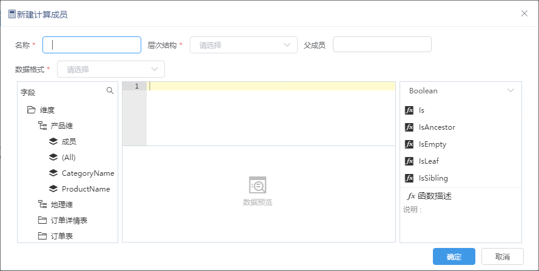Click the search icon in 字段 panel
Viewport: 539px width, 271px height.
tap(110, 91)
